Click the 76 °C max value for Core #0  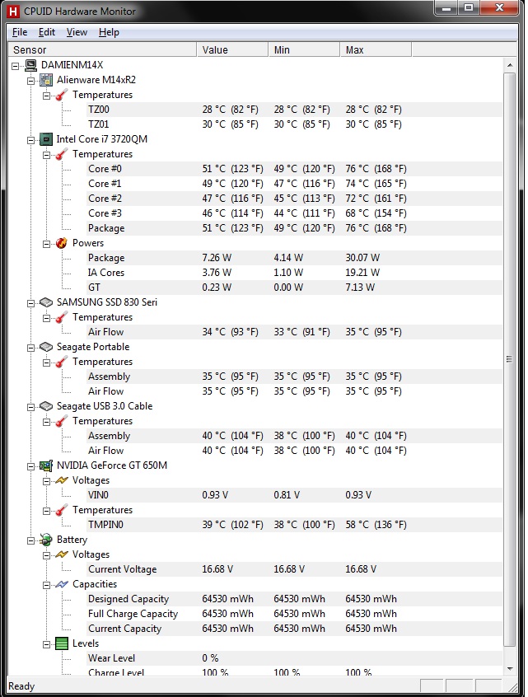click(376, 169)
